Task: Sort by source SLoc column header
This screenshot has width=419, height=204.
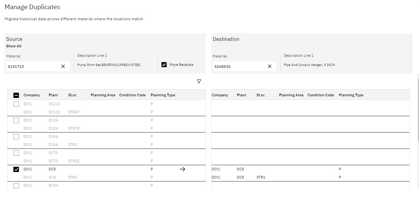Action: pyautogui.click(x=73, y=95)
